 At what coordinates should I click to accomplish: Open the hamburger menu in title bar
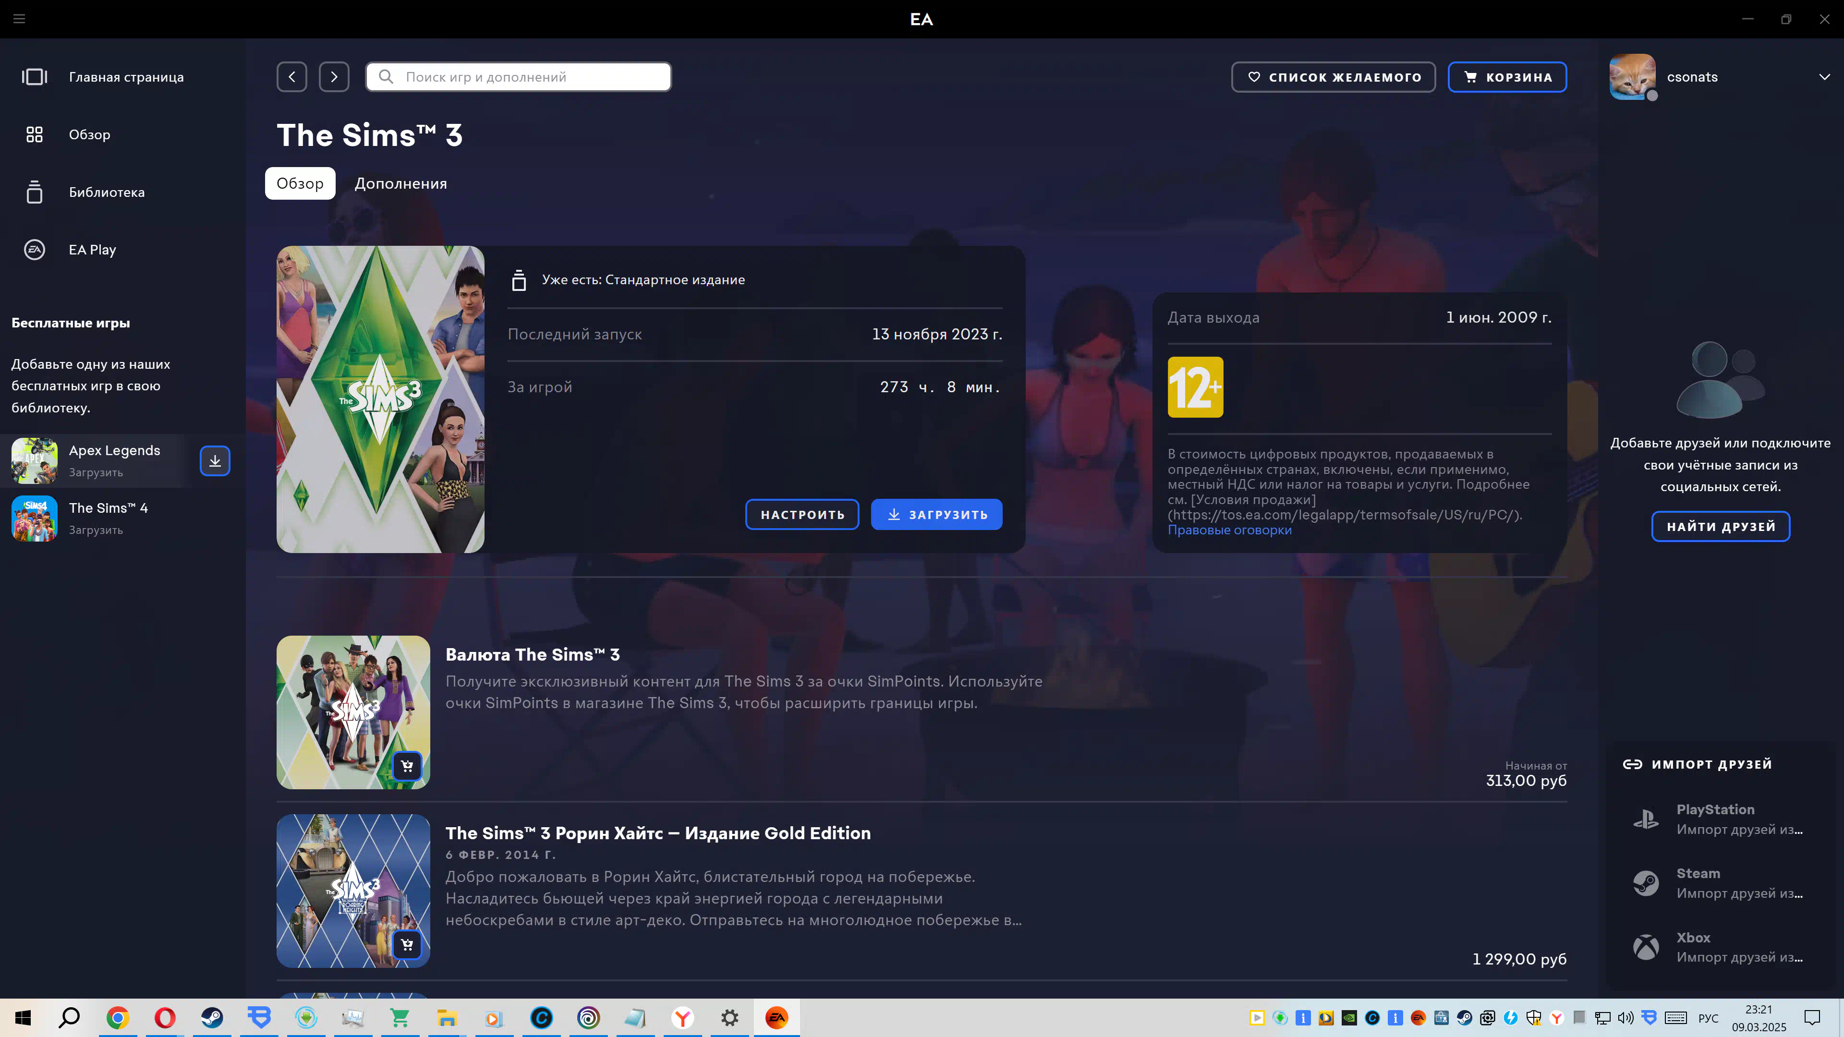(x=19, y=19)
